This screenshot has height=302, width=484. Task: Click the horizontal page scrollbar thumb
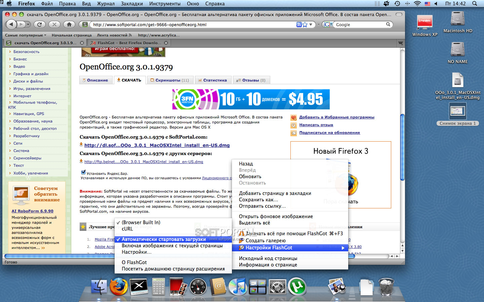pyautogui.click(x=179, y=256)
